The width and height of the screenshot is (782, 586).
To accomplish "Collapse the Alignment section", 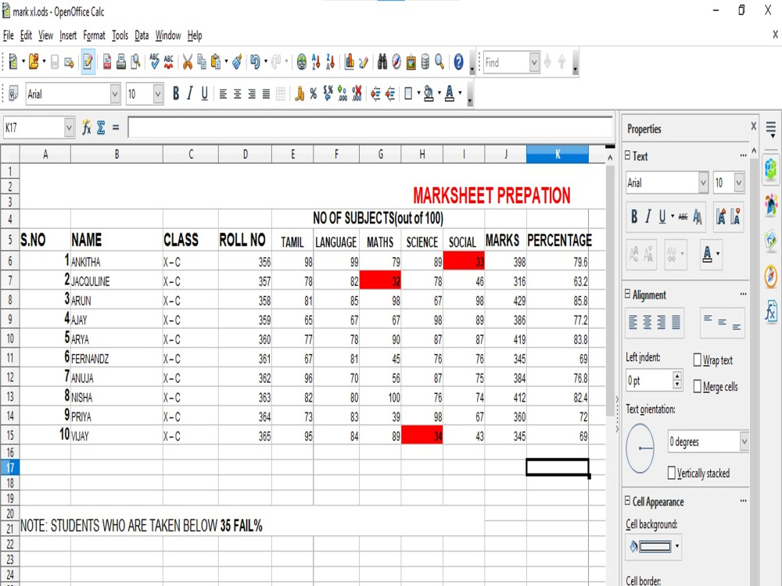I will [628, 295].
